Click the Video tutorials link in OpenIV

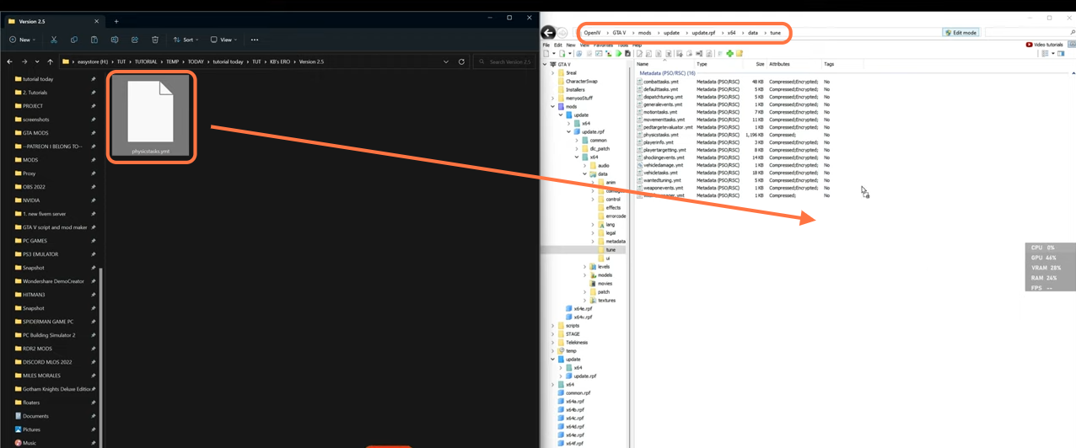[x=1045, y=45]
